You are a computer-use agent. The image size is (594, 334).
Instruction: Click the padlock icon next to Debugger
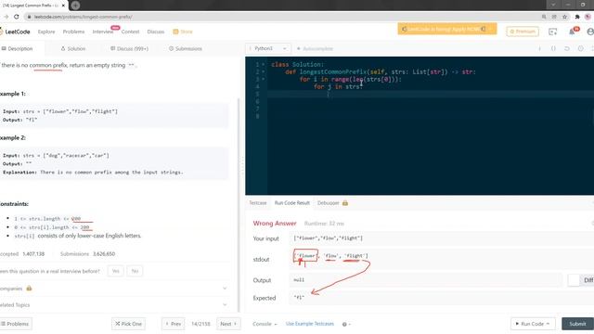[x=344, y=203]
